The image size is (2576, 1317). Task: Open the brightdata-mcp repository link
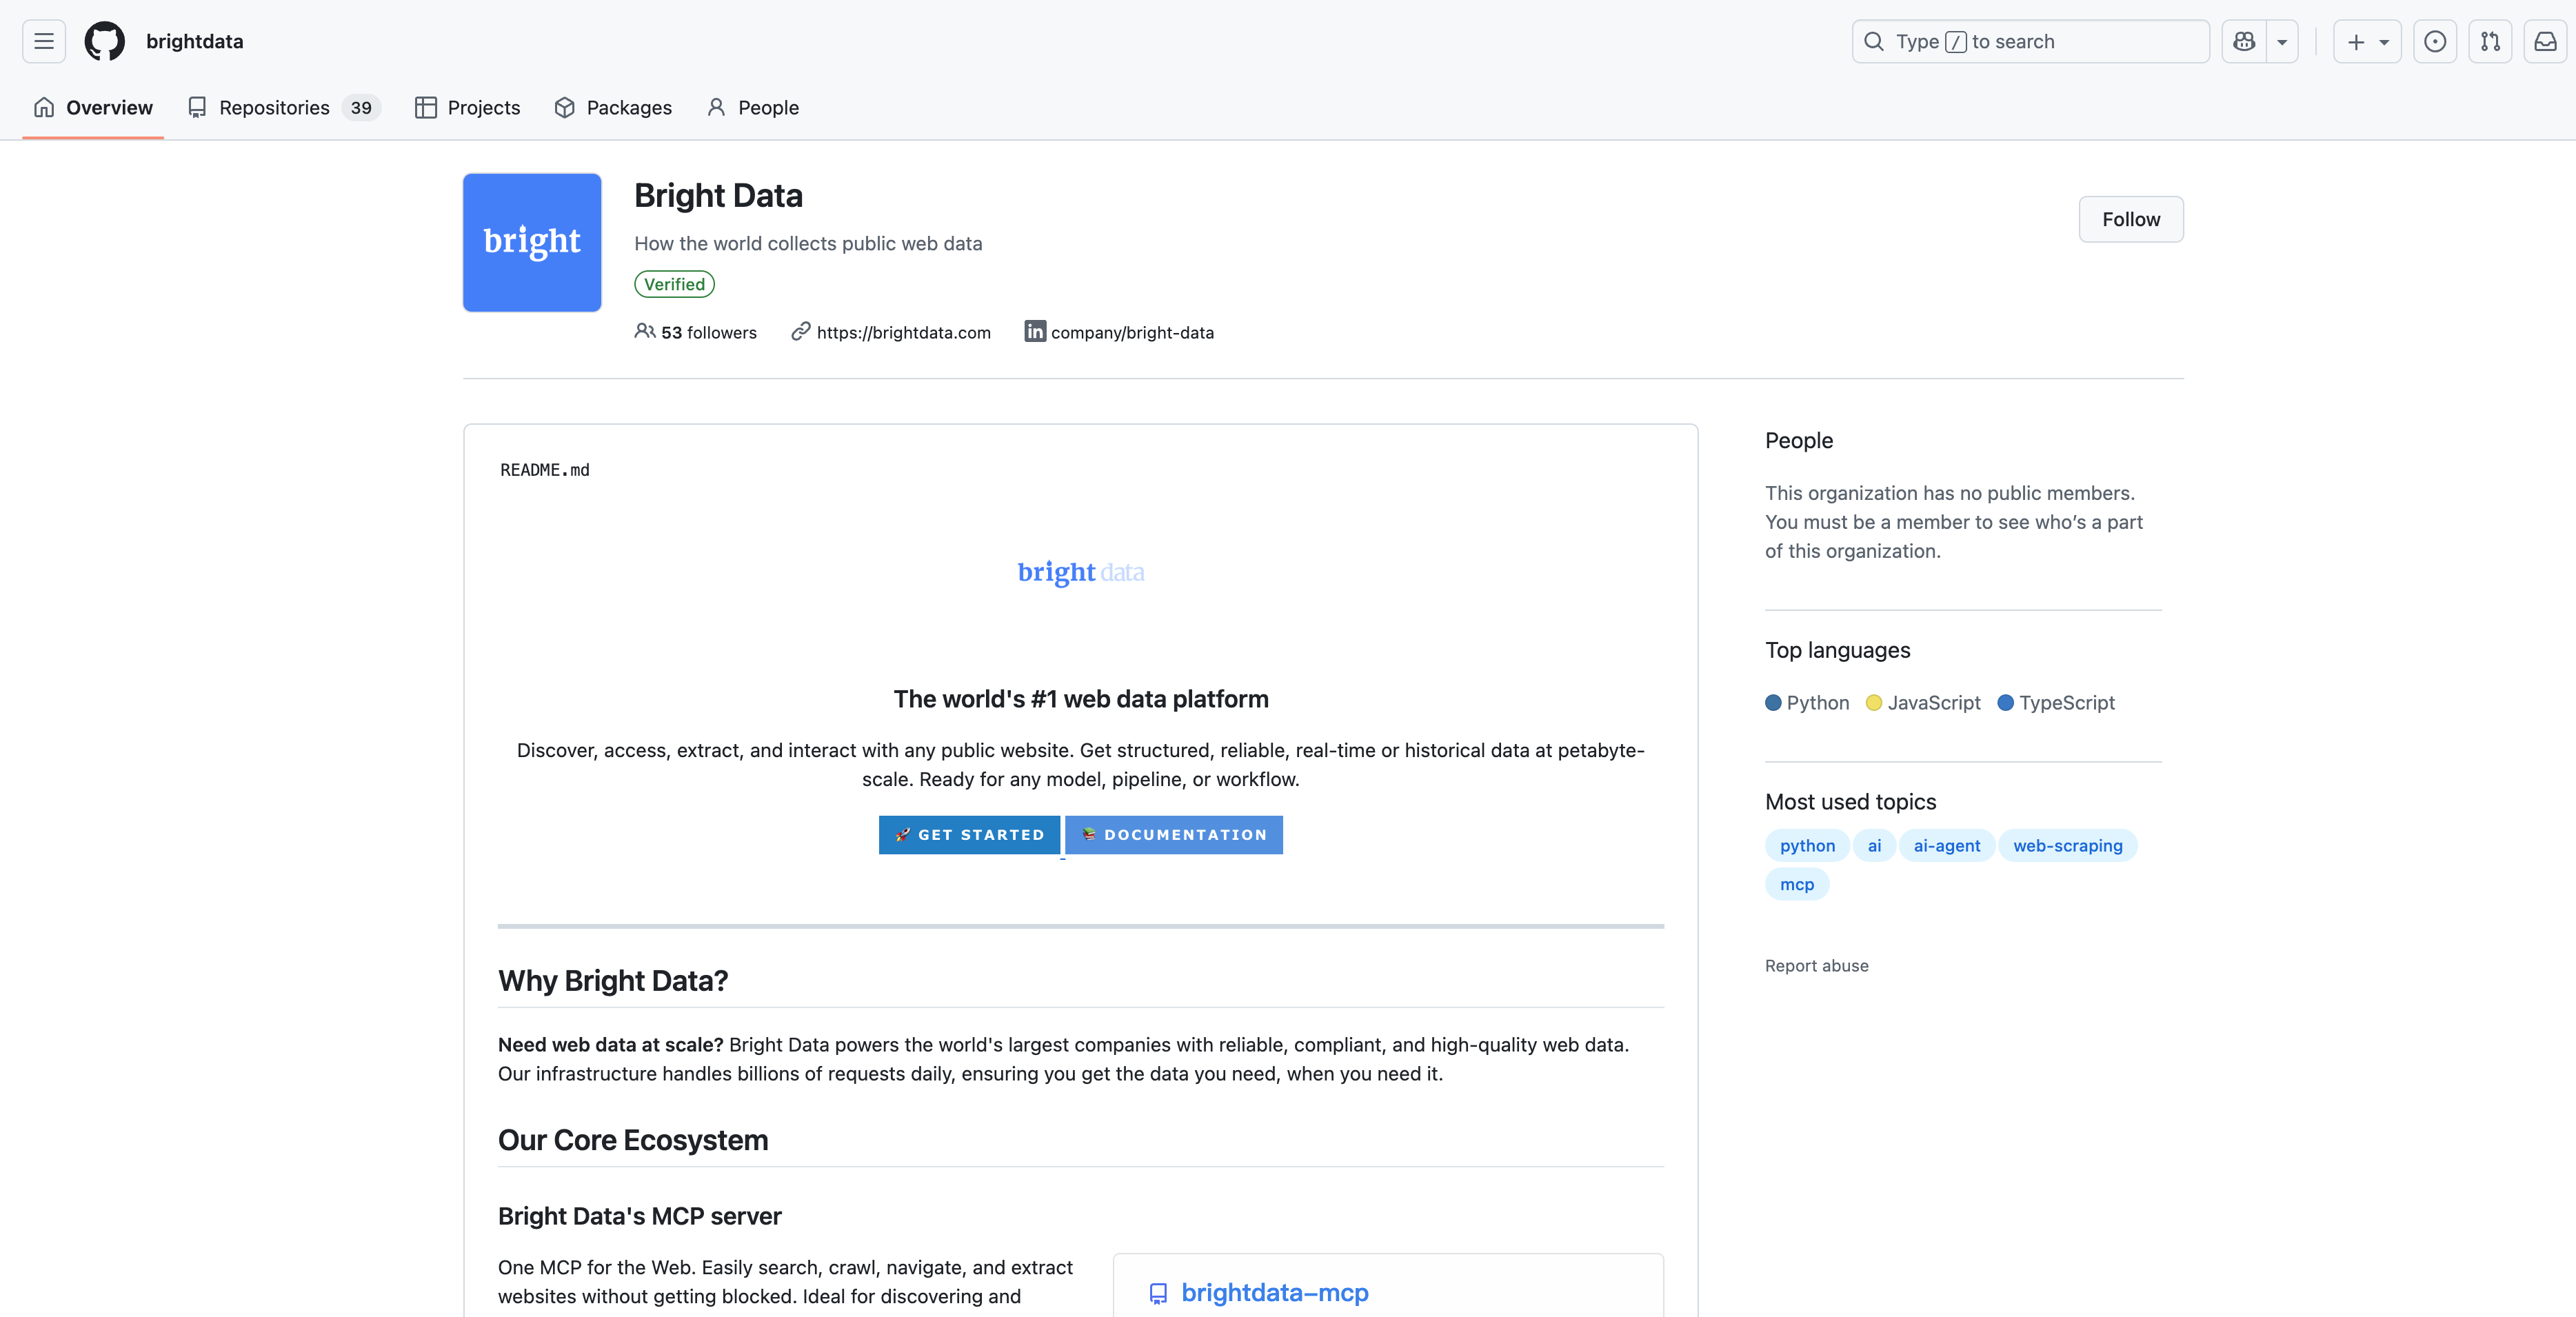coord(1275,1292)
